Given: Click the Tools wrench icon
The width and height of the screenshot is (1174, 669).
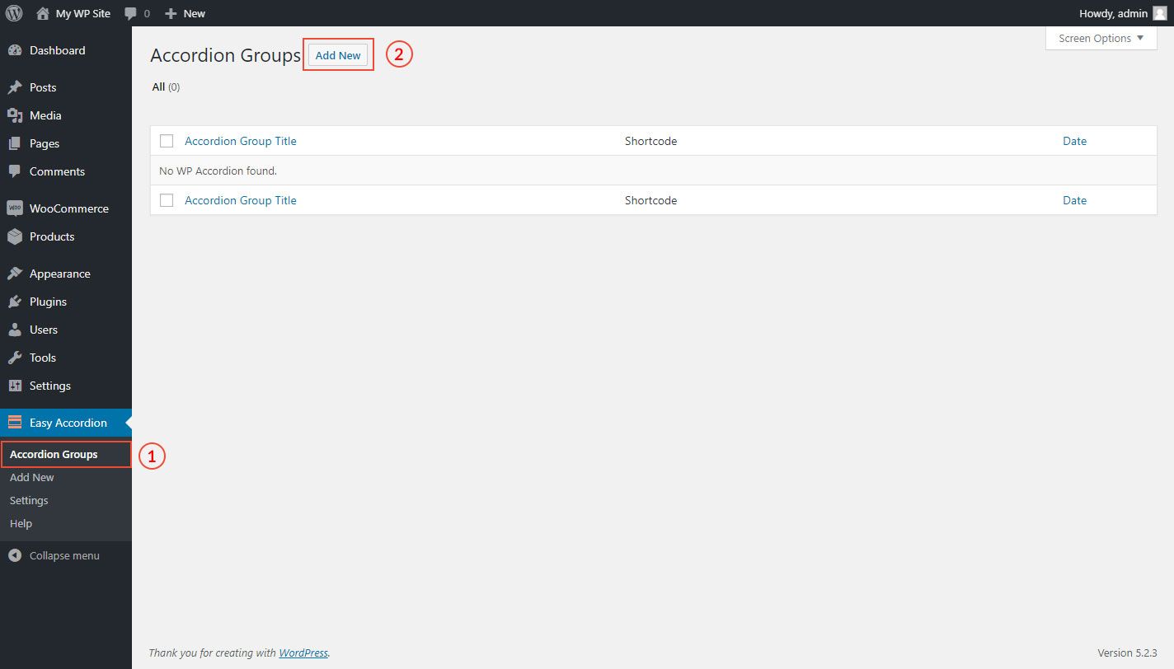Looking at the screenshot, I should 14,358.
